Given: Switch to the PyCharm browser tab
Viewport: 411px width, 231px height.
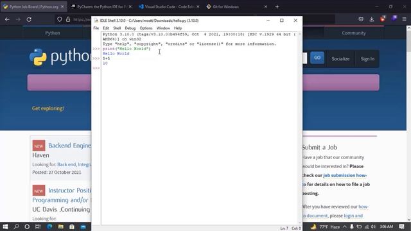Looking at the screenshot, I should tap(101, 7).
